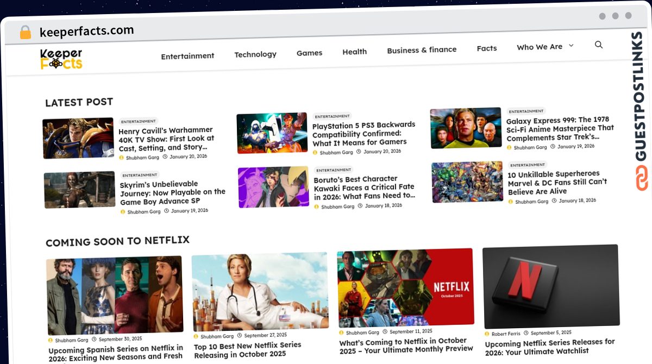
Task: Click PlayStation 5 post thumbnail
Action: (272, 133)
